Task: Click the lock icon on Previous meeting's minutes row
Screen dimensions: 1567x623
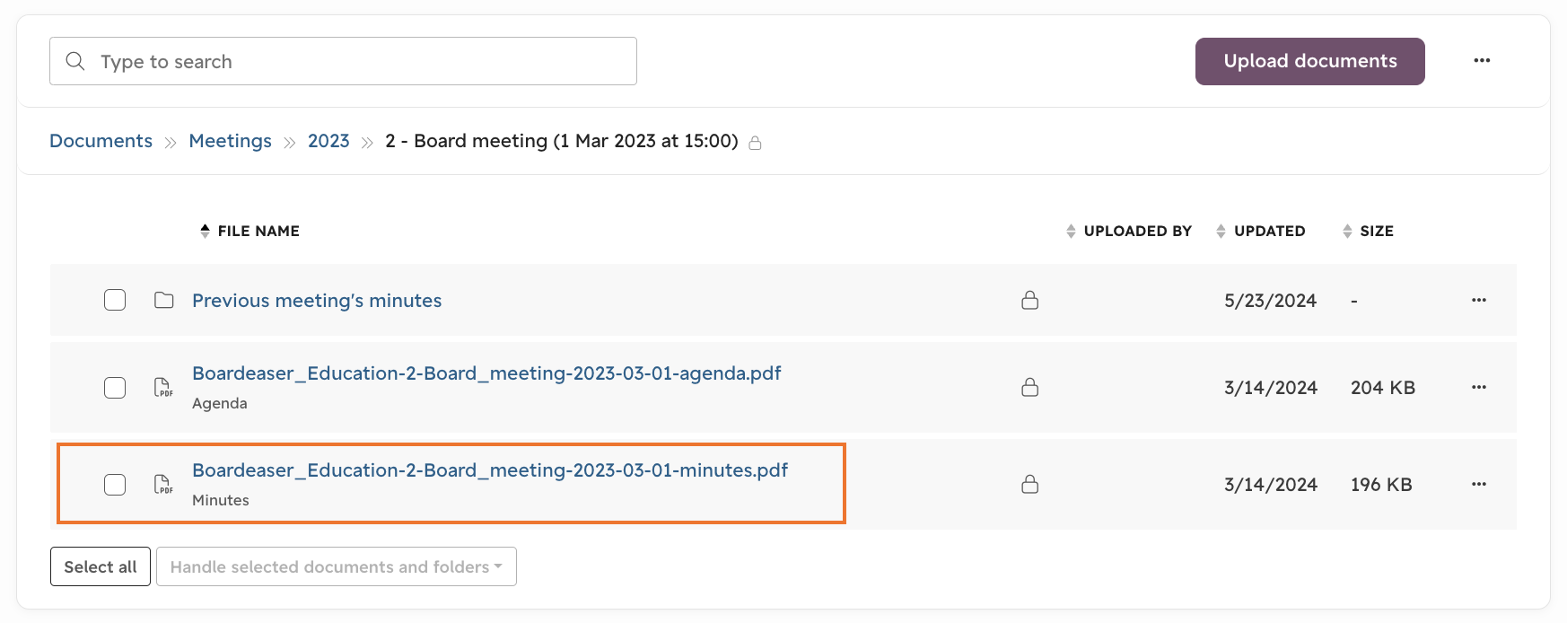Action: (x=1030, y=300)
